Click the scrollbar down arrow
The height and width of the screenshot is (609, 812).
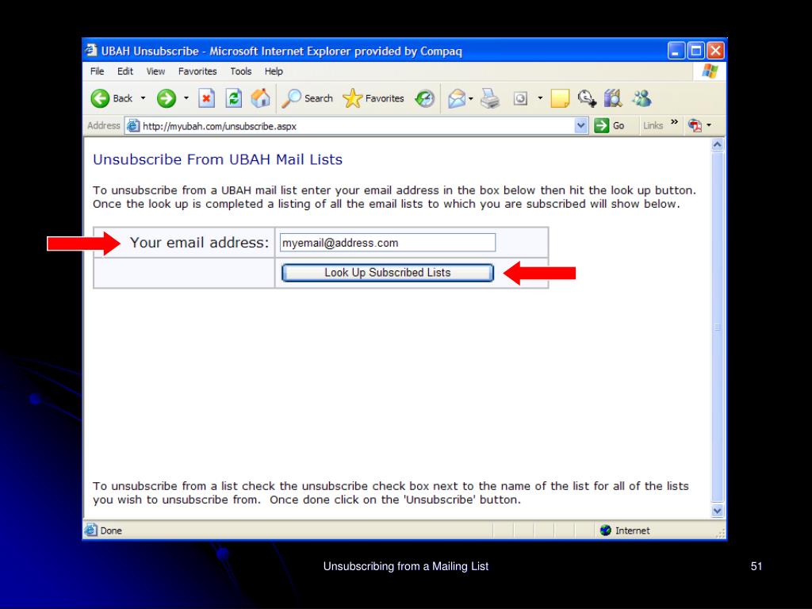[x=717, y=511]
